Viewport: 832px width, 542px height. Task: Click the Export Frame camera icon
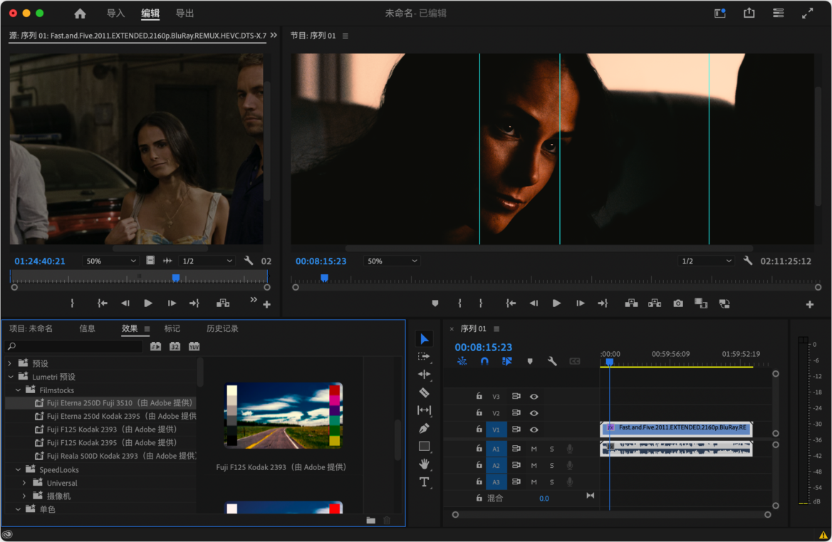[678, 303]
